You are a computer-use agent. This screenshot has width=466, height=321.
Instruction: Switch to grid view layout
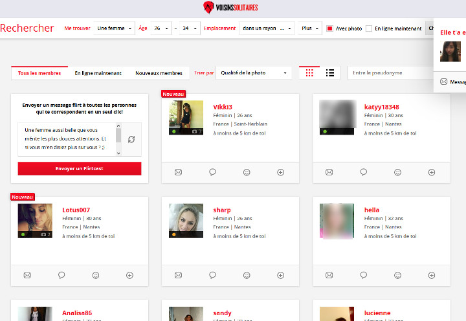tap(309, 73)
